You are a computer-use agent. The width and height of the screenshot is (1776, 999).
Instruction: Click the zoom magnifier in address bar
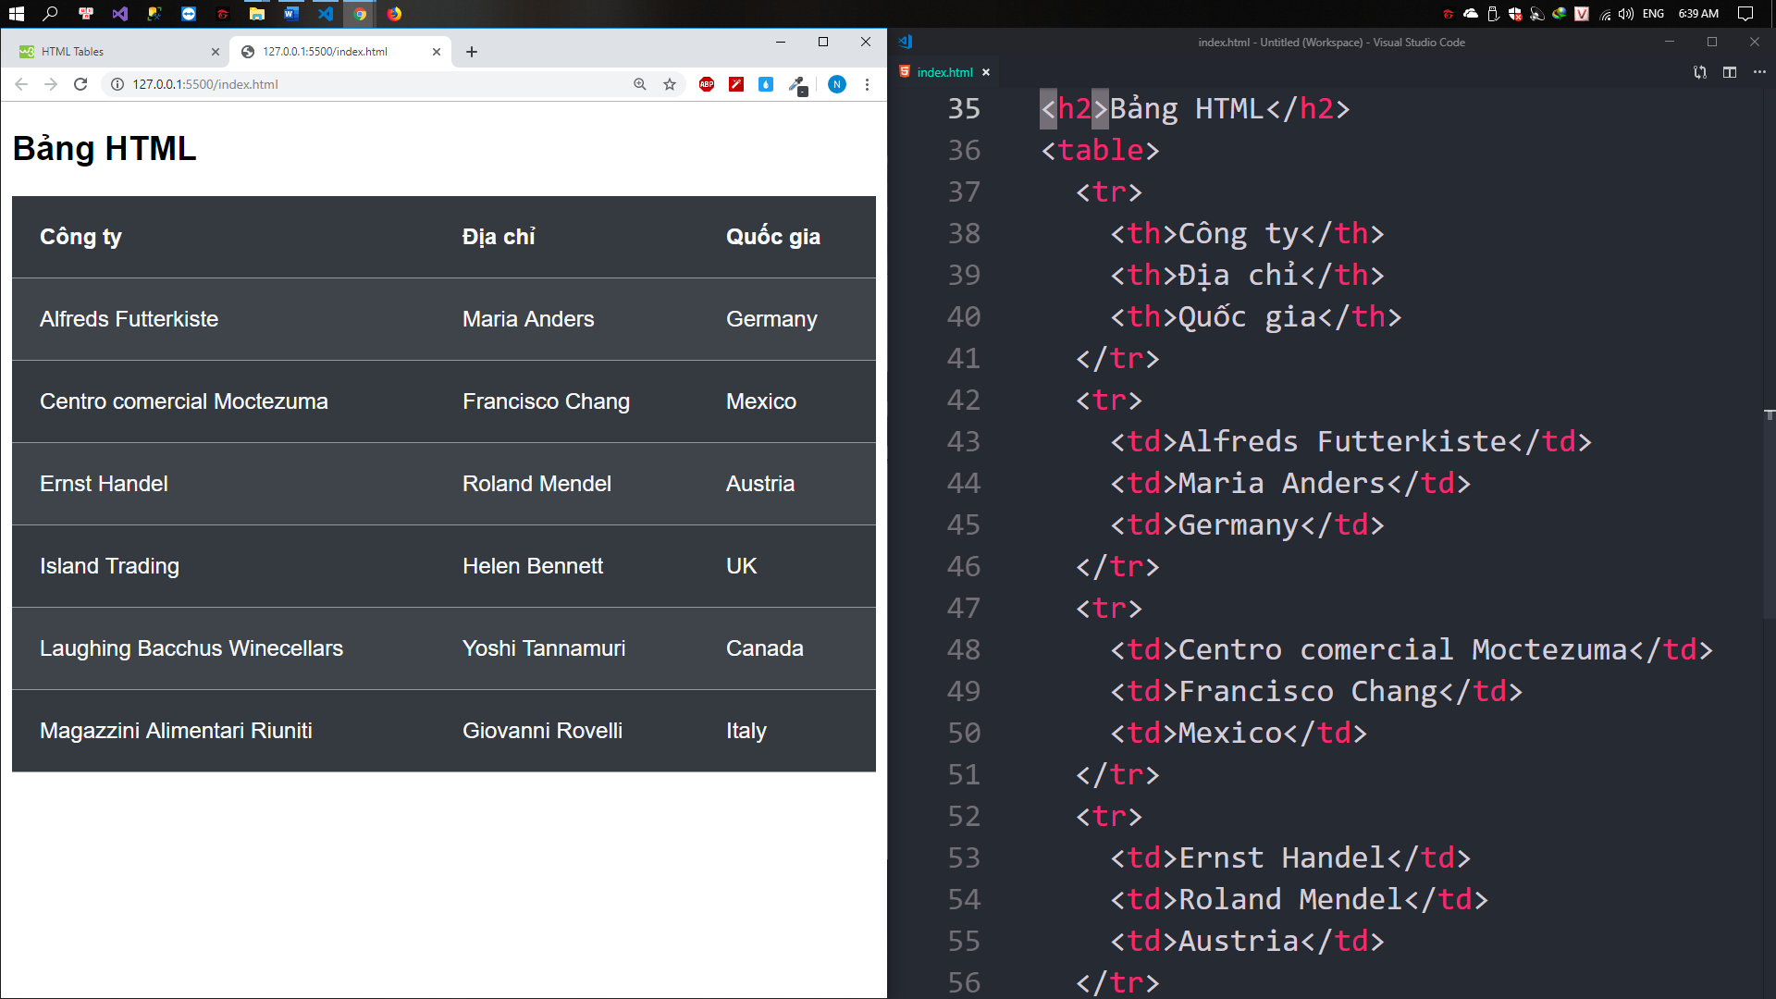point(639,84)
